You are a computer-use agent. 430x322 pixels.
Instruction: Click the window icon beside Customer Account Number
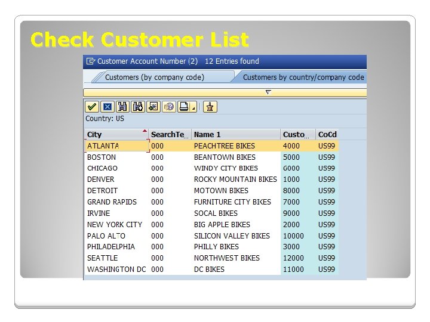click(x=91, y=61)
